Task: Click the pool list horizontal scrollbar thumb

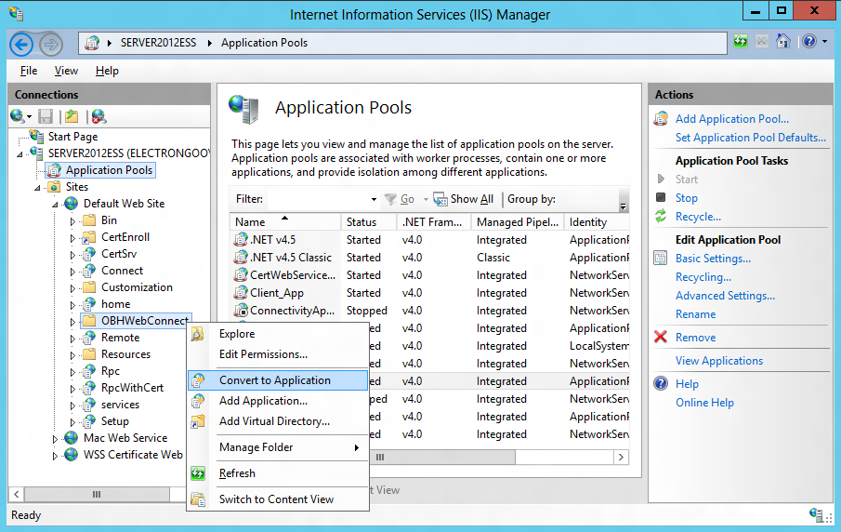Action: click(x=442, y=458)
